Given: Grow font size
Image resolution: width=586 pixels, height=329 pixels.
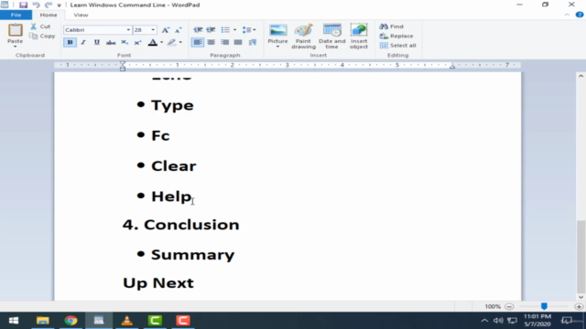Looking at the screenshot, I should tap(166, 30).
